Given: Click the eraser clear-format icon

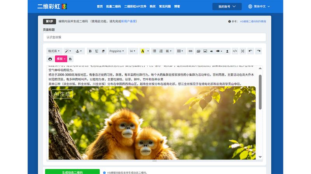Looking at the screenshot, I should pos(103,51).
